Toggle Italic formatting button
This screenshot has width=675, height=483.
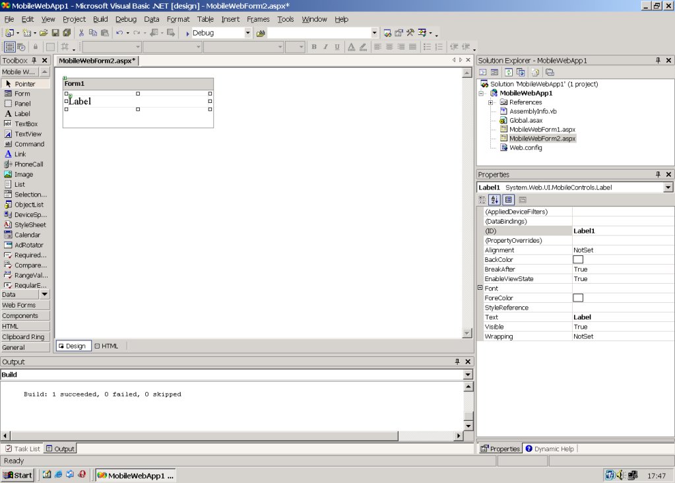pyautogui.click(x=325, y=46)
